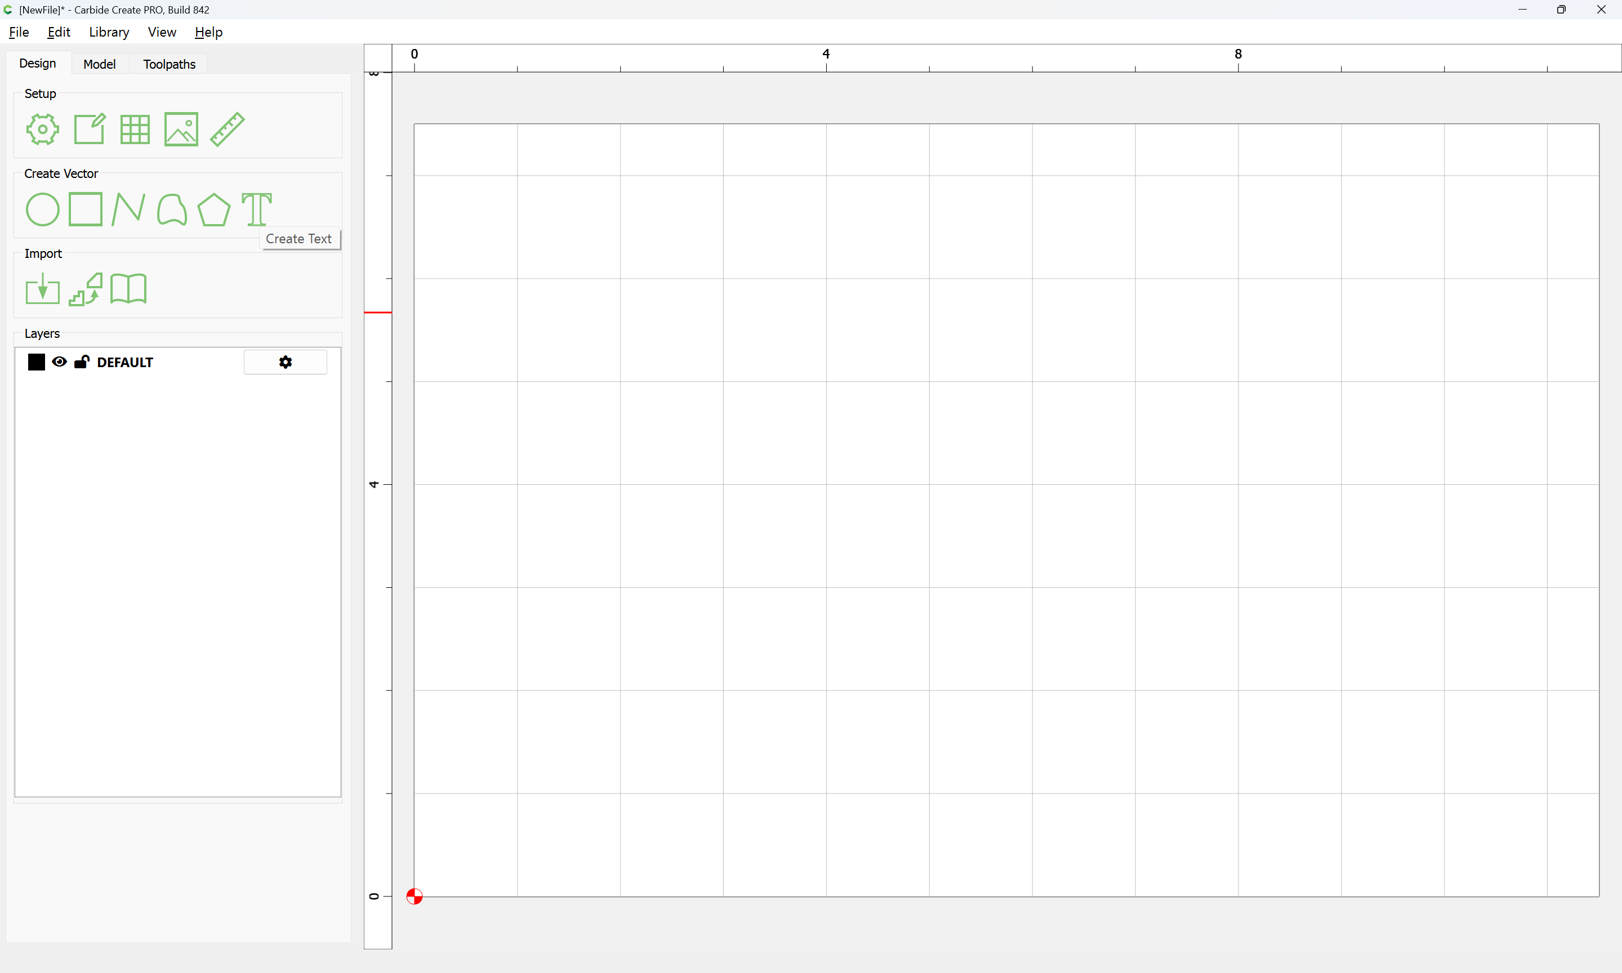Screen dimensions: 1622x973
Task: Click the Import file icon
Action: point(43,289)
